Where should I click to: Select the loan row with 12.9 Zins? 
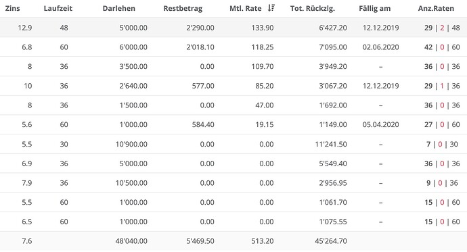click(234, 28)
